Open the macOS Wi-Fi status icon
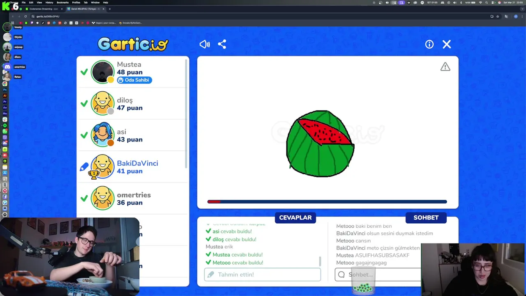This screenshot has height=296, width=526. point(480,2)
